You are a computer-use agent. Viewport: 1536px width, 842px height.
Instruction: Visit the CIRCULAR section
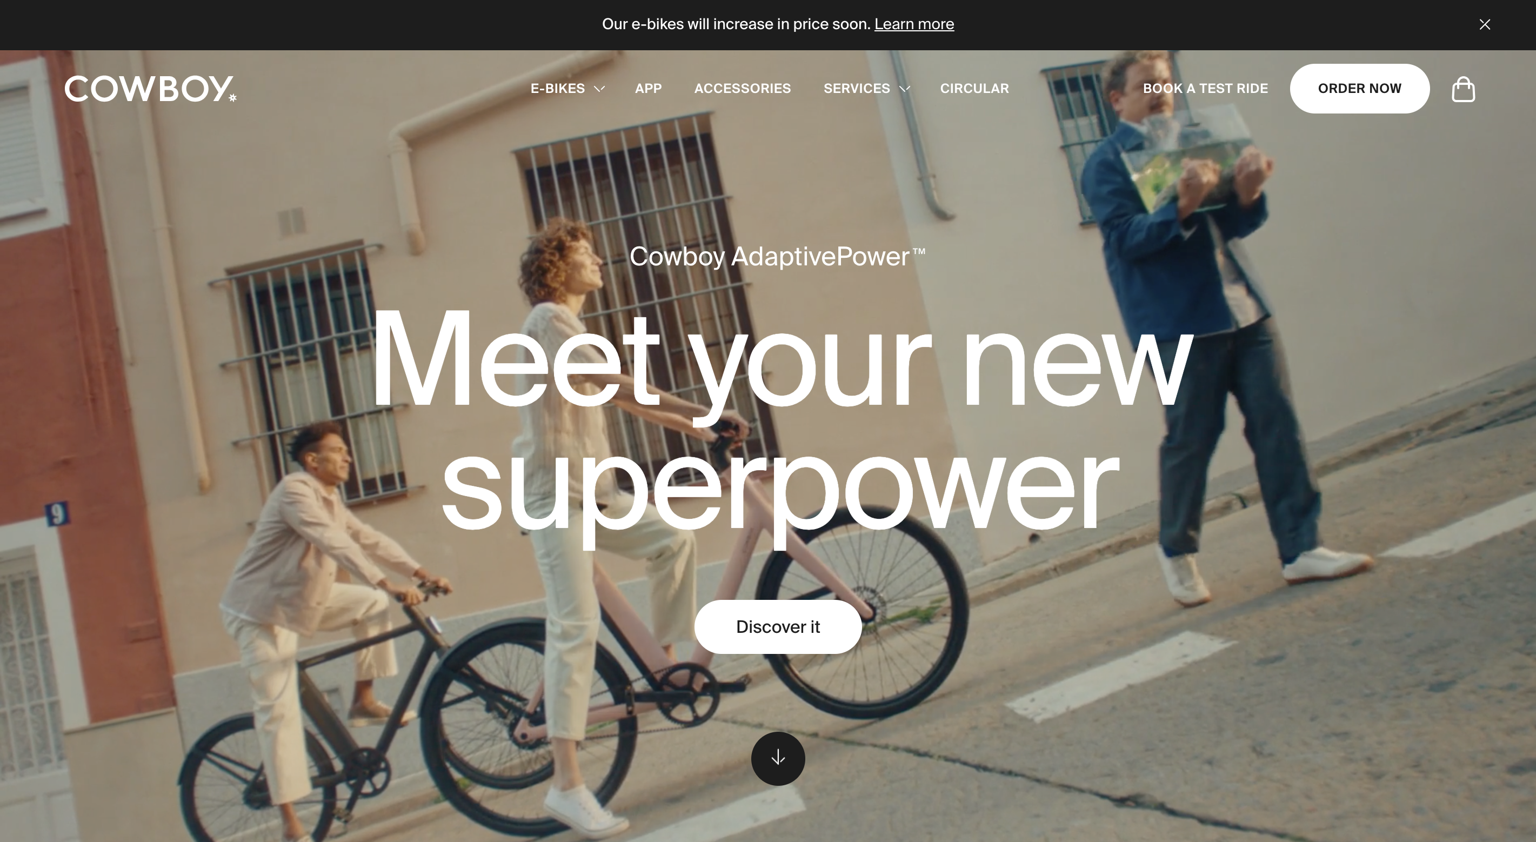[x=974, y=88]
